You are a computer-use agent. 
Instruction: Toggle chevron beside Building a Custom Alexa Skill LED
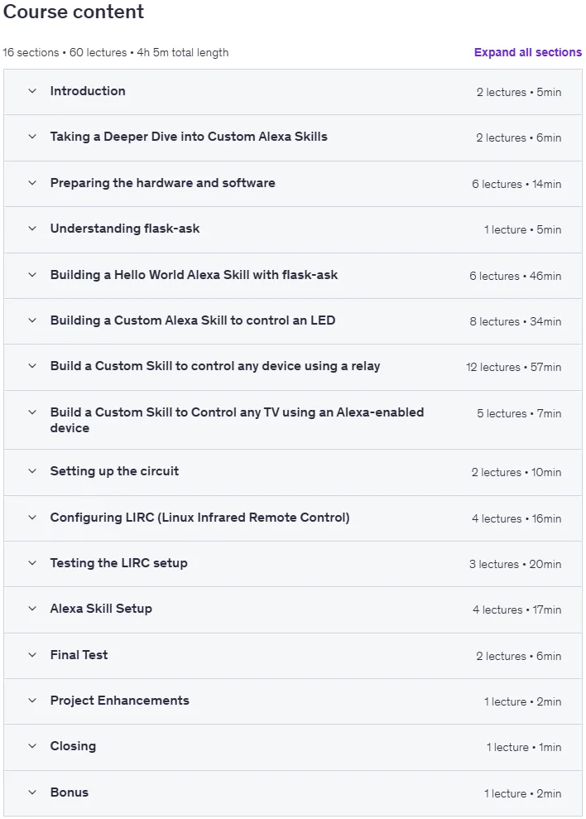[x=32, y=320]
